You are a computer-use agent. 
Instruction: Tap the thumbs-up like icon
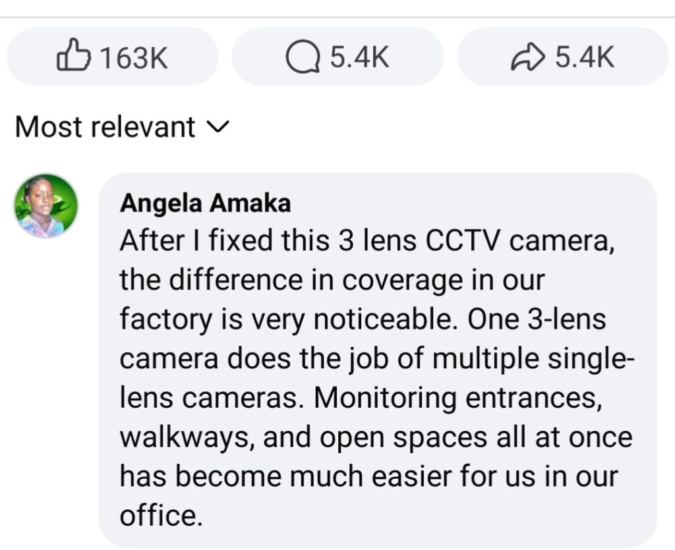coord(73,57)
